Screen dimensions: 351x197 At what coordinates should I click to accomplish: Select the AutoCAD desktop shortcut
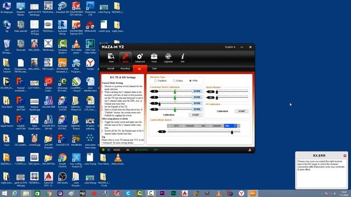(48, 179)
